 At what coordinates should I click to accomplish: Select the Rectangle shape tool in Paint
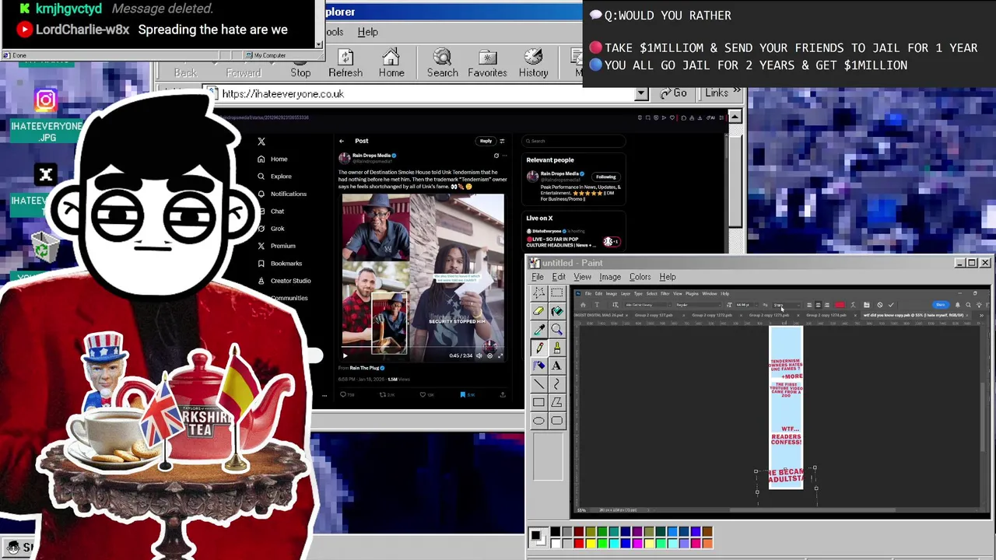click(538, 402)
